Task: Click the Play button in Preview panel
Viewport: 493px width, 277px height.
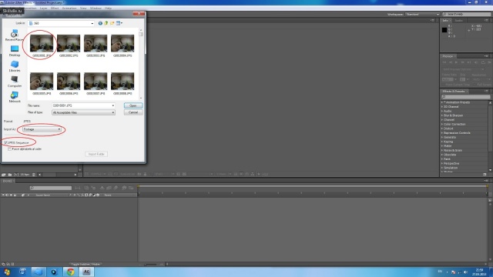Action: (x=456, y=62)
